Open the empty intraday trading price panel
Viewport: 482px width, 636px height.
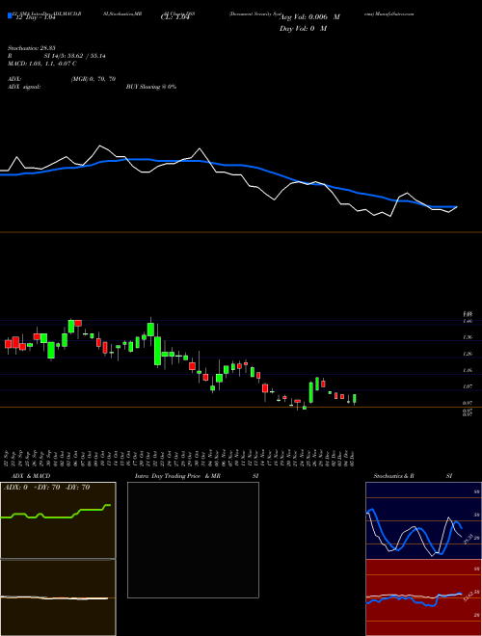pyautogui.click(x=193, y=540)
